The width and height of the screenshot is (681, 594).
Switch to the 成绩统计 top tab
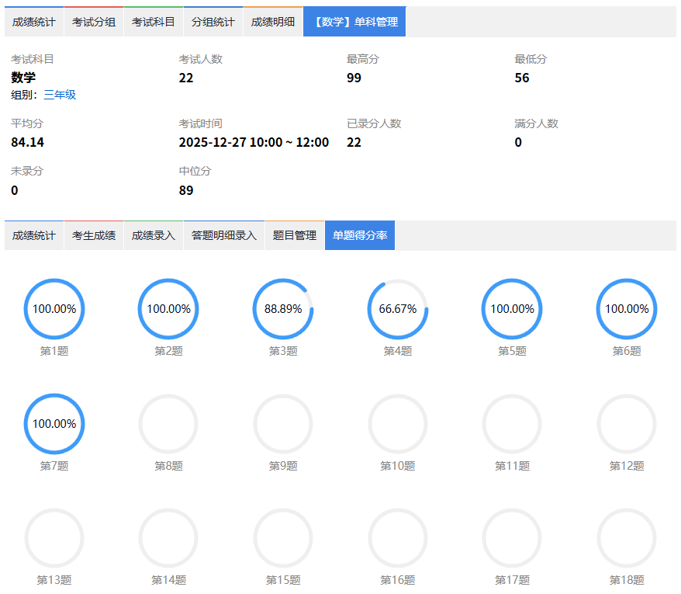tap(33, 22)
